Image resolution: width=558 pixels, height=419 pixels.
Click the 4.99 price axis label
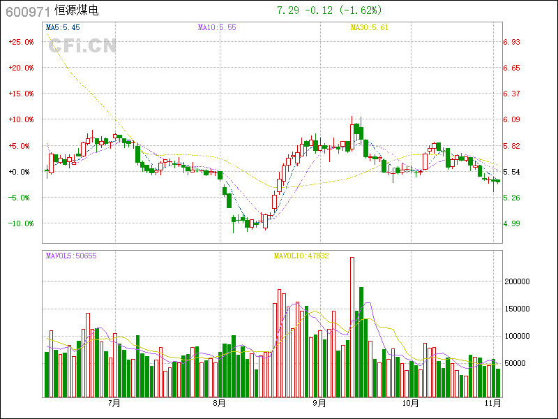[511, 223]
